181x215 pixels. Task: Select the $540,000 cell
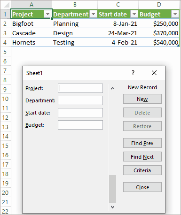point(159,42)
